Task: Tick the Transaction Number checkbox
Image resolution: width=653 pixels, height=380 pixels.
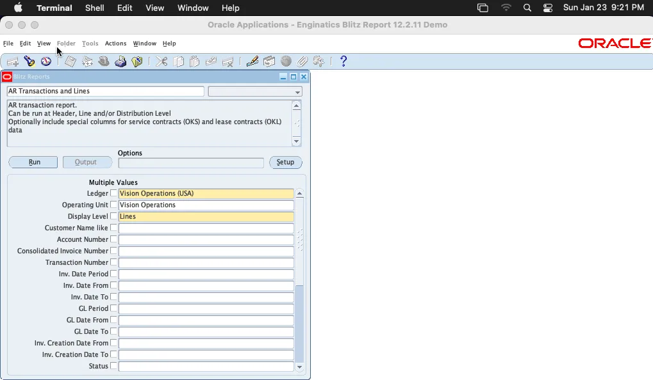Action: click(113, 262)
